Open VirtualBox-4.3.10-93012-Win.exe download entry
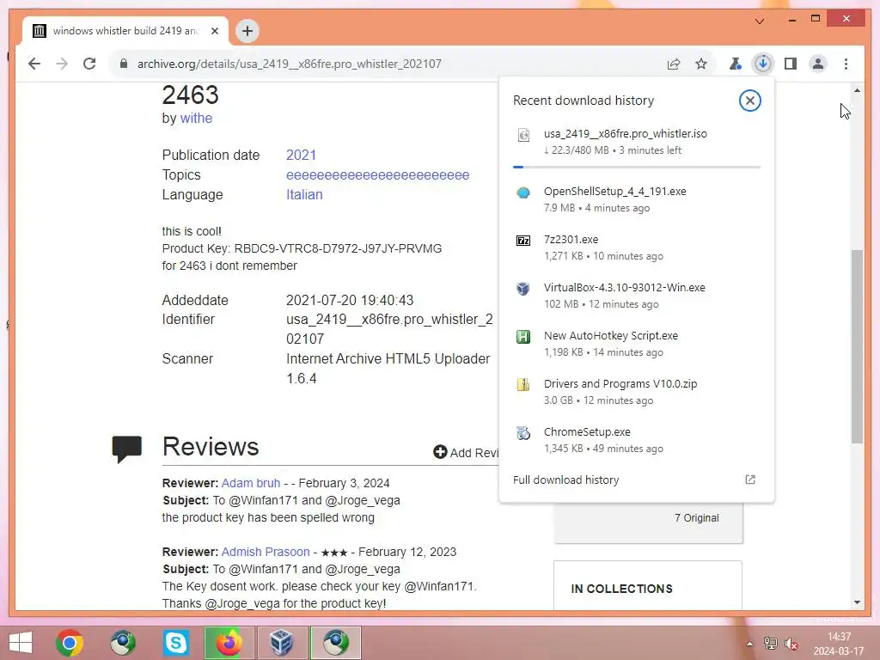This screenshot has width=880, height=660. 637,296
